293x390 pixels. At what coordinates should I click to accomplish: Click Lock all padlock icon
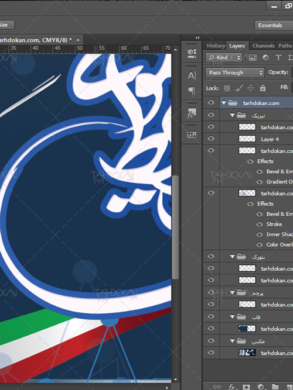coord(263,88)
